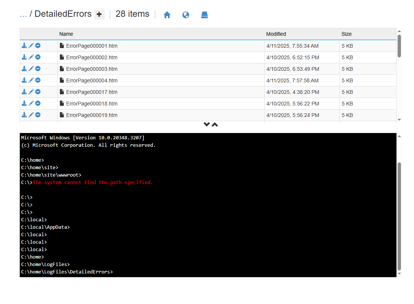
Task: Open the globe site root icon
Action: tap(186, 15)
